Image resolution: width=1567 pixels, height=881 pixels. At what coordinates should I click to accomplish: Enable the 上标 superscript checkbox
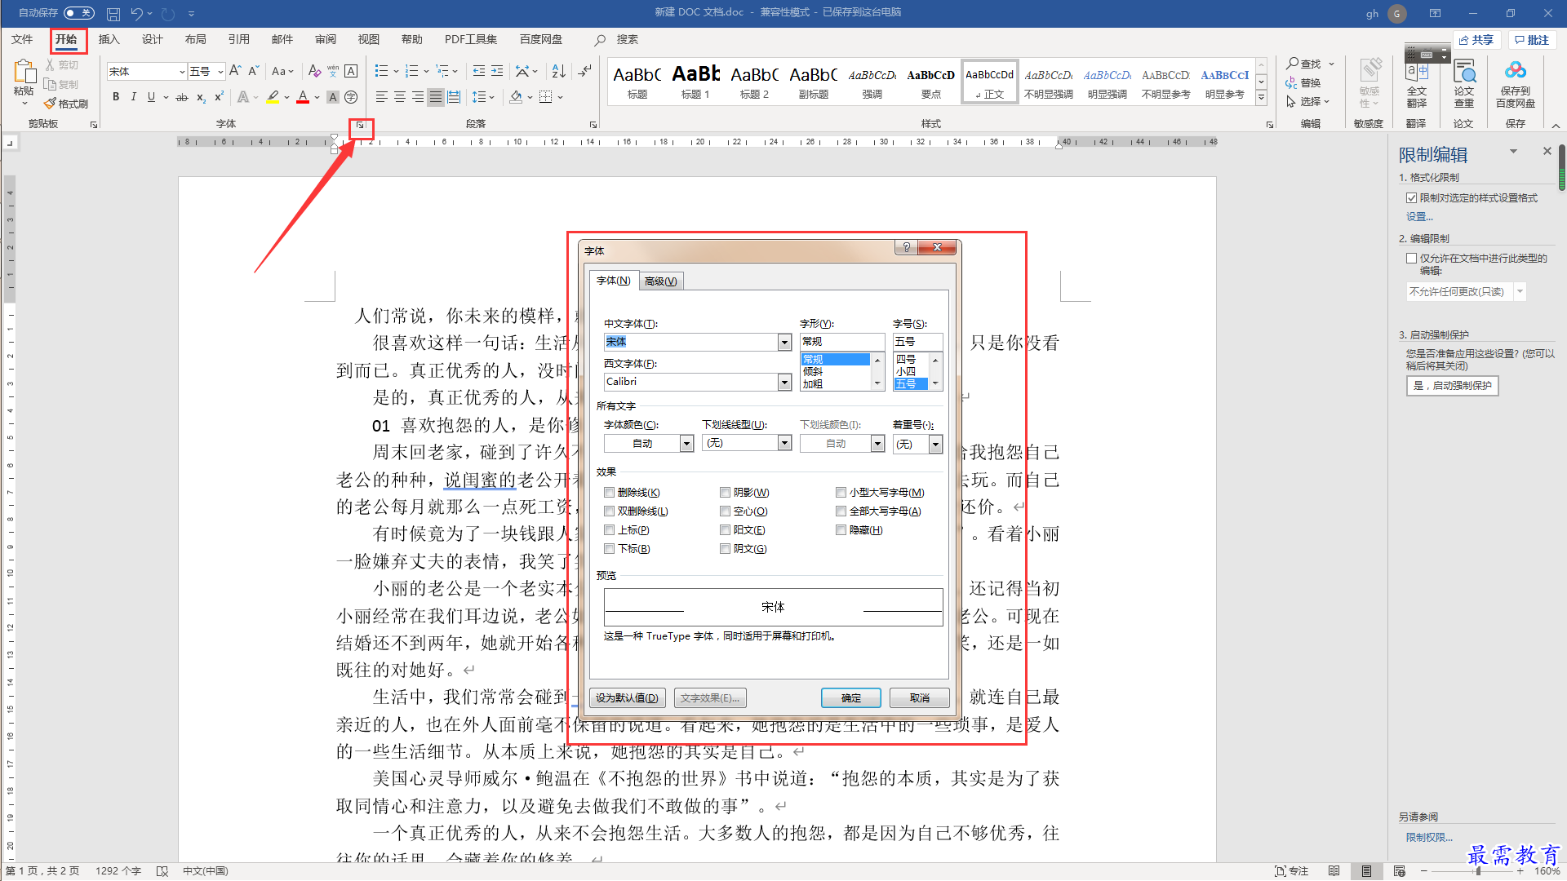(609, 529)
